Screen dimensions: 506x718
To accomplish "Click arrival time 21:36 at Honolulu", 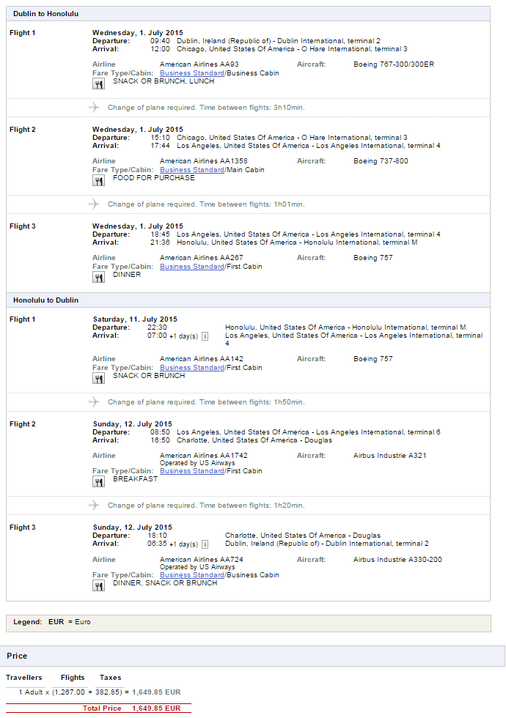I will point(160,243).
